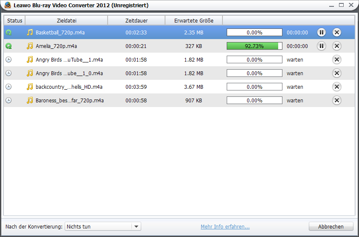
Task: Click the converting status icon for Basketball_720p.m4a
Action: pos(9,32)
